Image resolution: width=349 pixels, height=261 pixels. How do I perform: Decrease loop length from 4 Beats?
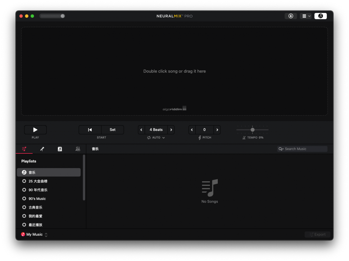click(141, 129)
